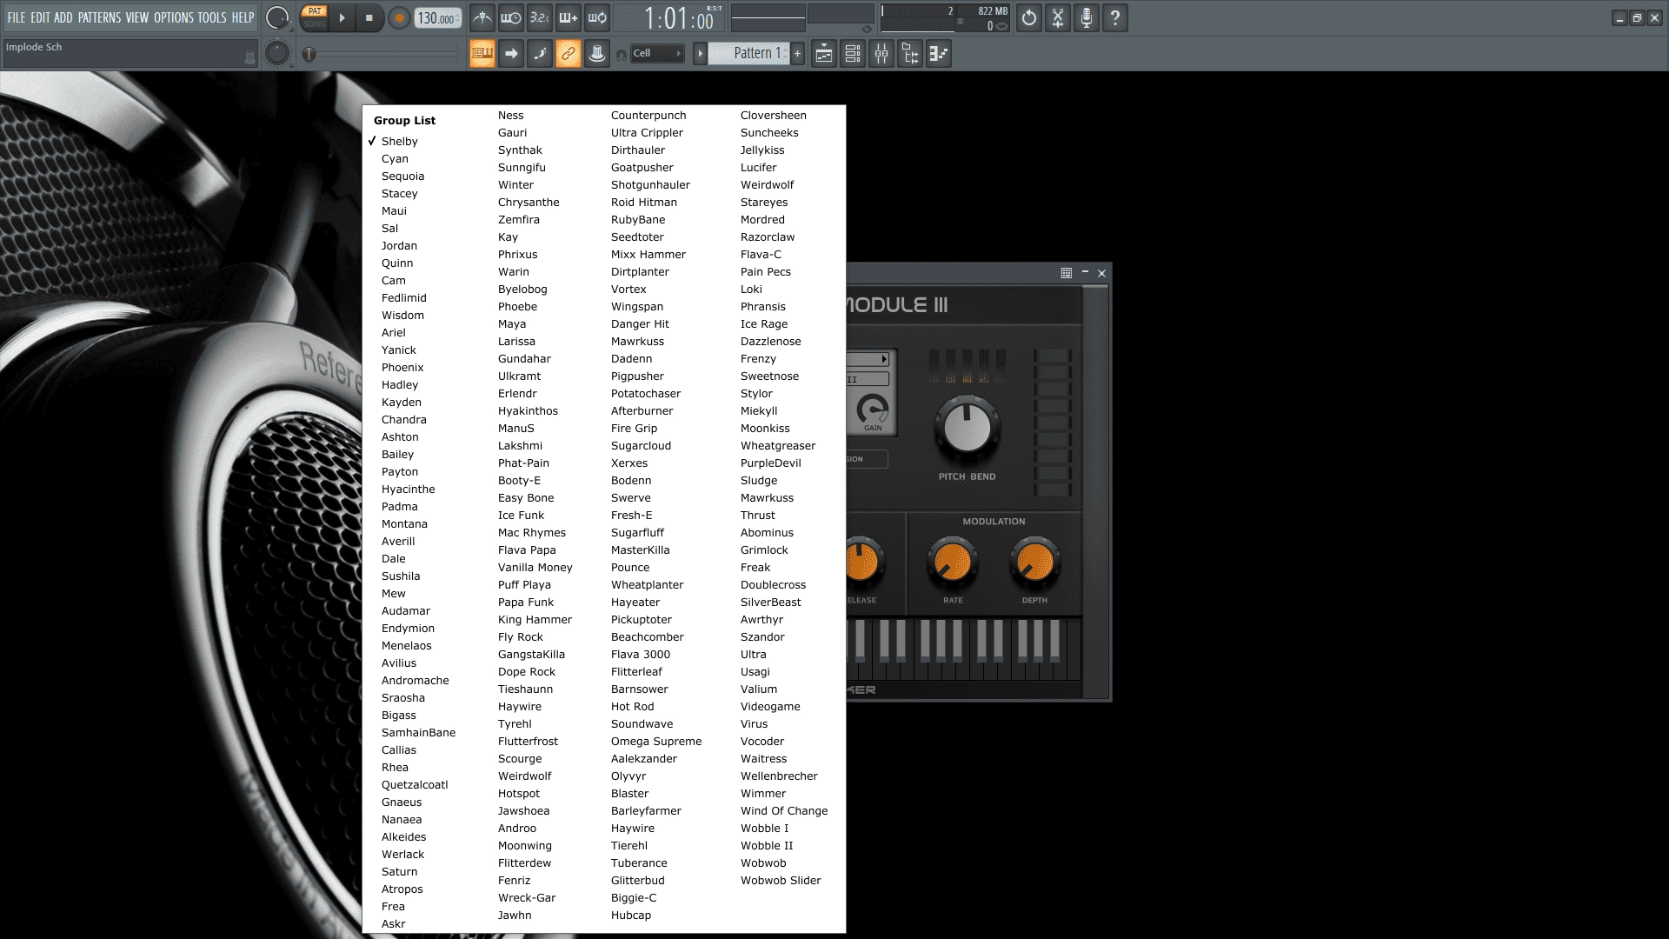1669x939 pixels.
Task: Choose the Quetzalcoatl preset
Action: (415, 785)
